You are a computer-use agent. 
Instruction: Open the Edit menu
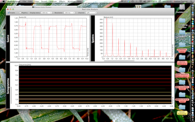[x=30, y=1]
